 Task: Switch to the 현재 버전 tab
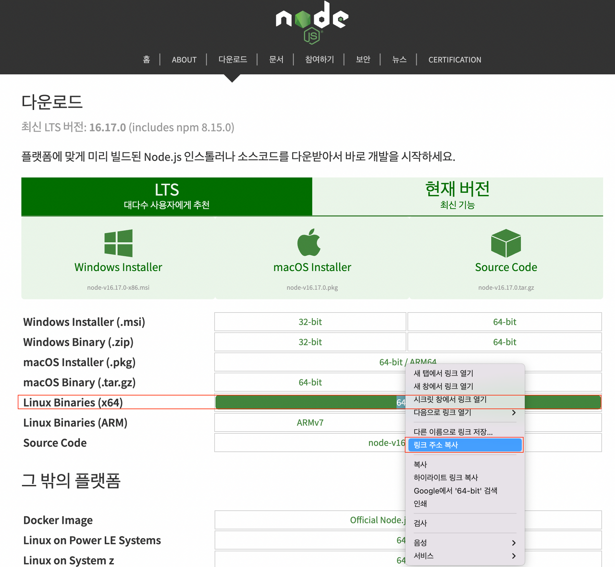pyautogui.click(x=457, y=196)
